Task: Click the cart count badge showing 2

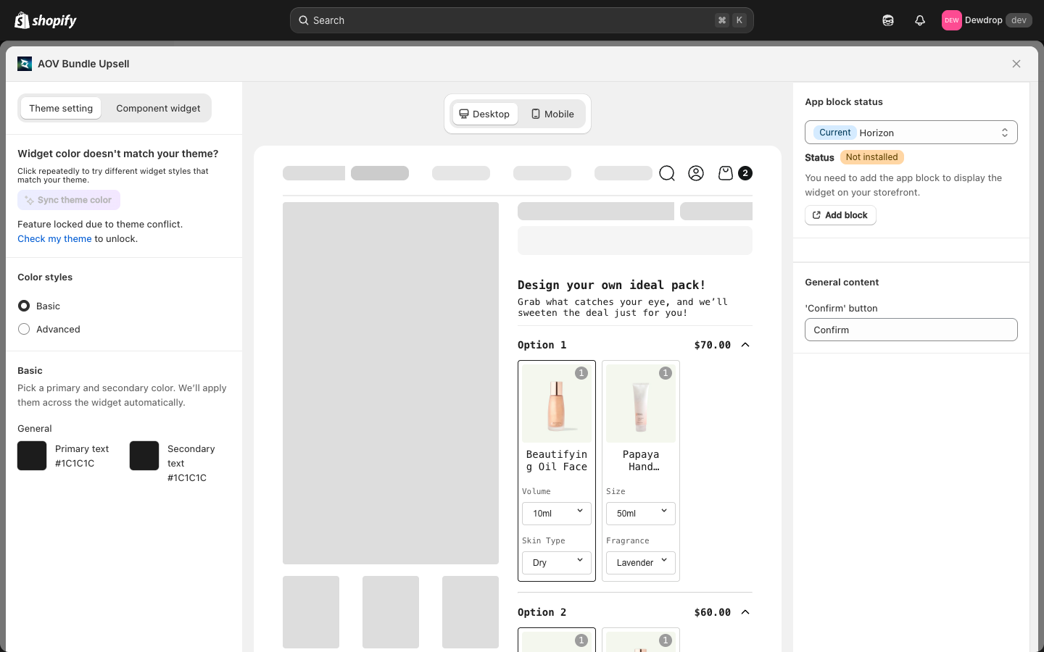Action: click(x=745, y=173)
